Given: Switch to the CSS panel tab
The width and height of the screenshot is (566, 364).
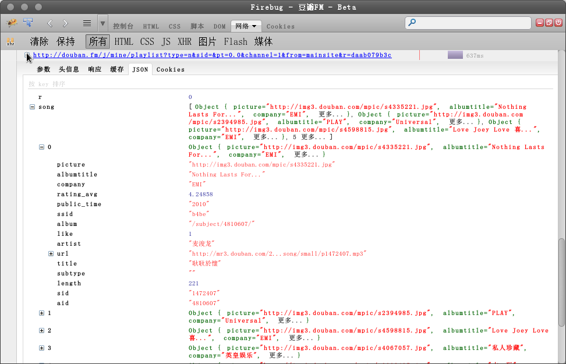Looking at the screenshot, I should [175, 26].
